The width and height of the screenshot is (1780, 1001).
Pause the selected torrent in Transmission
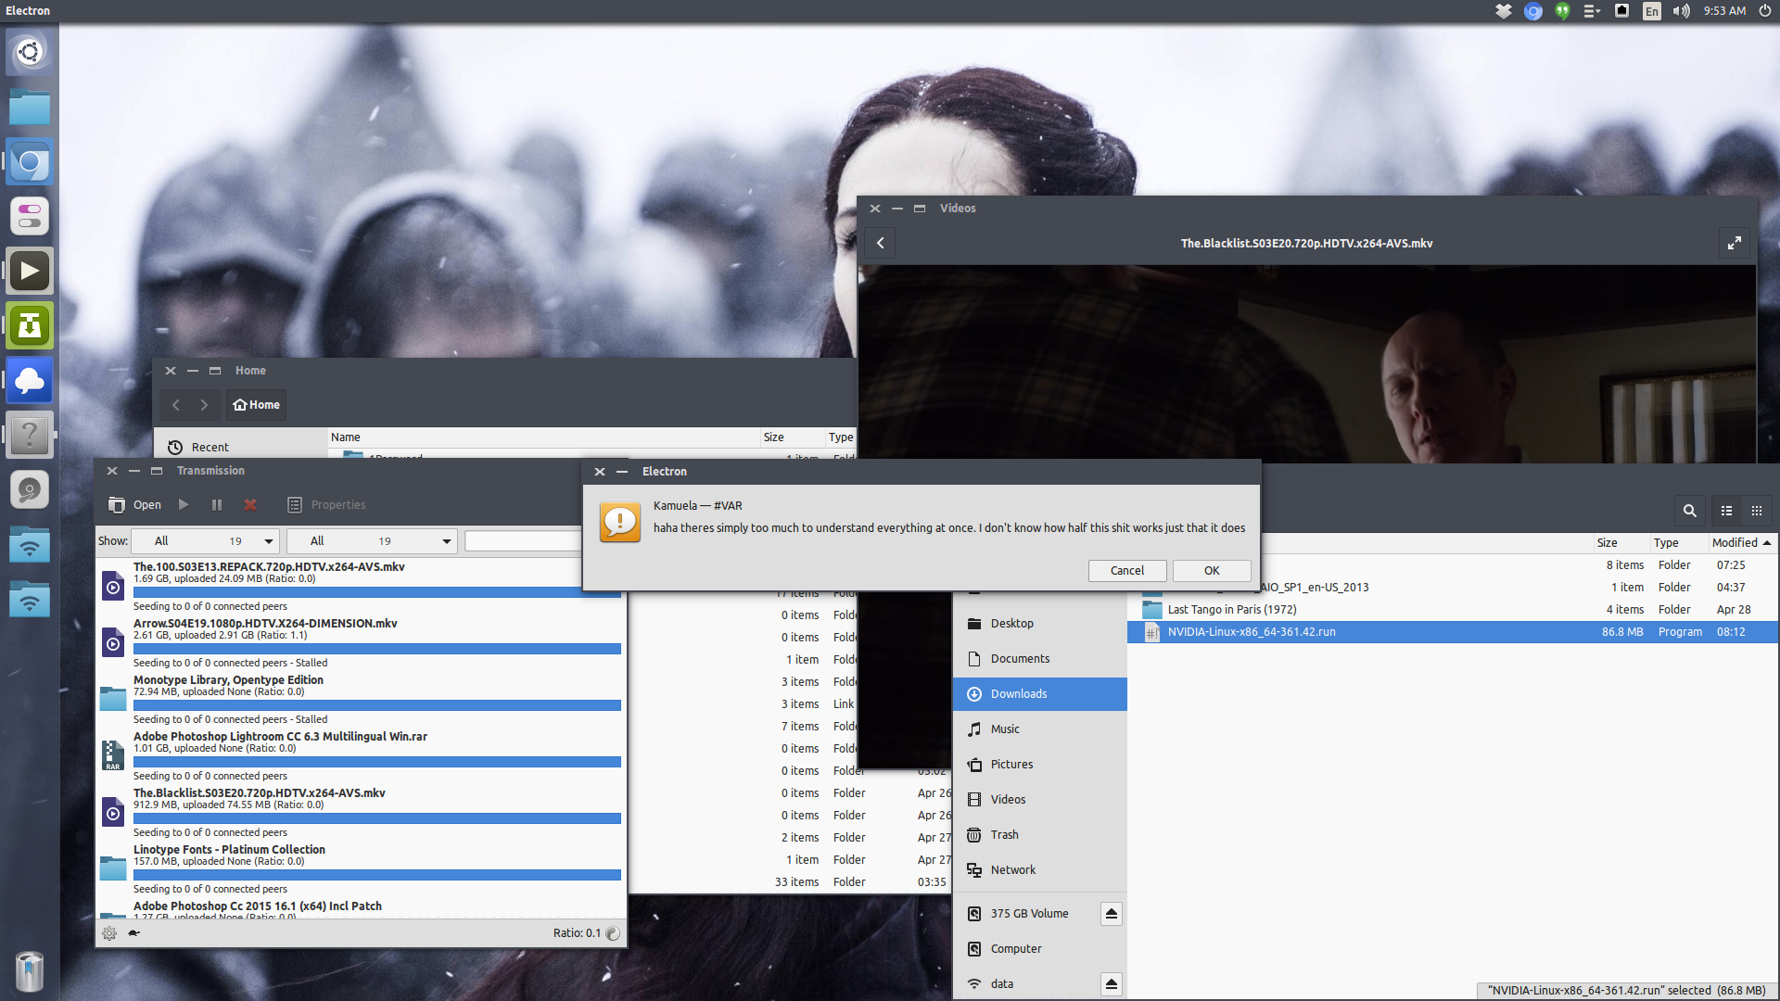[x=217, y=505]
